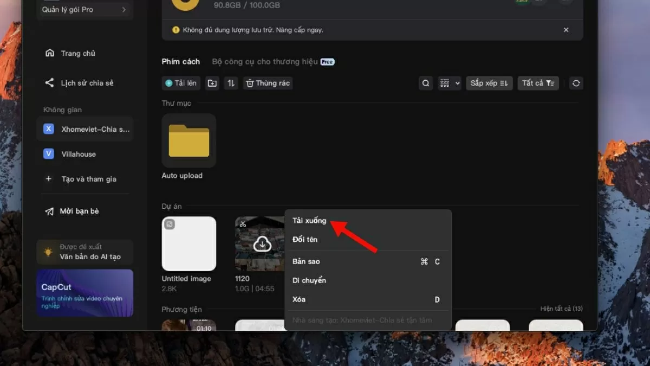Select the Xhomeviet workspace icon
650x366 pixels.
tap(49, 129)
